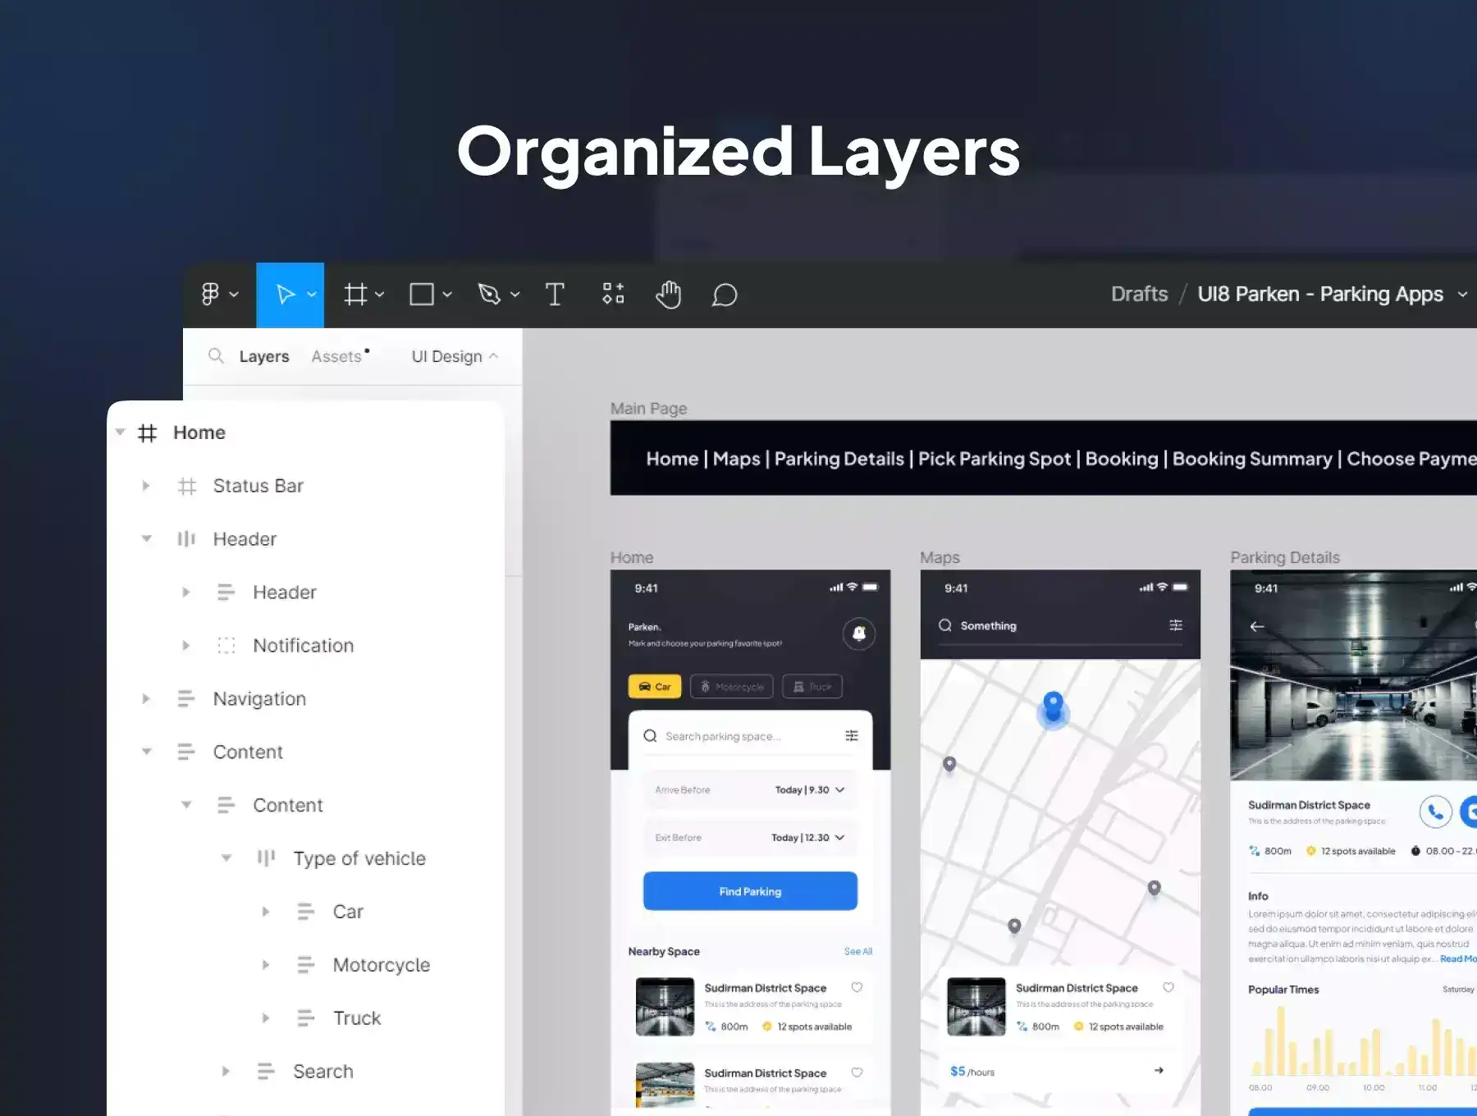Switch to the Assets tab
Viewport: 1477px width, 1116px height.
click(x=336, y=356)
